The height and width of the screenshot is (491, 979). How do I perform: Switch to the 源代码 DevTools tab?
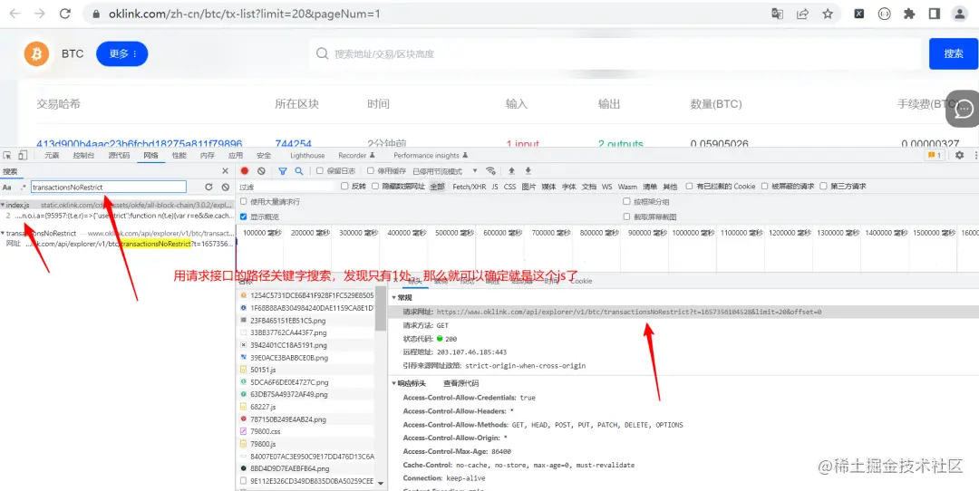(120, 155)
